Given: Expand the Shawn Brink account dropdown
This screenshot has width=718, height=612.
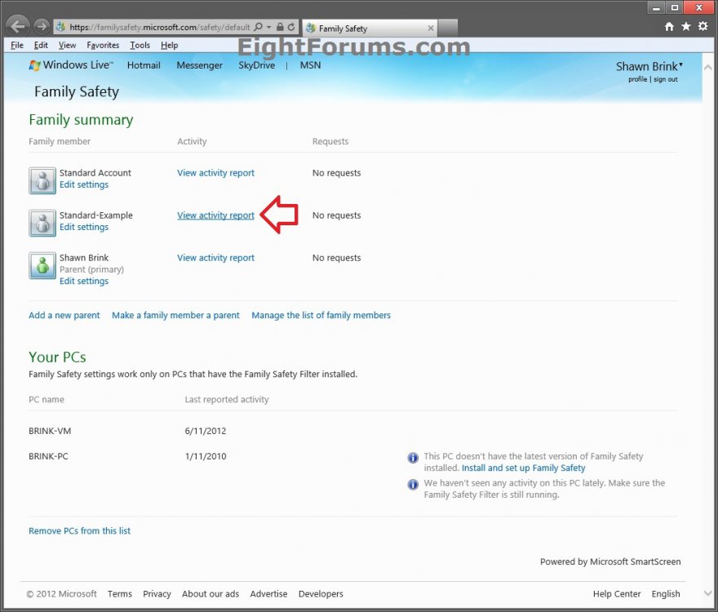Looking at the screenshot, I should coord(680,65).
